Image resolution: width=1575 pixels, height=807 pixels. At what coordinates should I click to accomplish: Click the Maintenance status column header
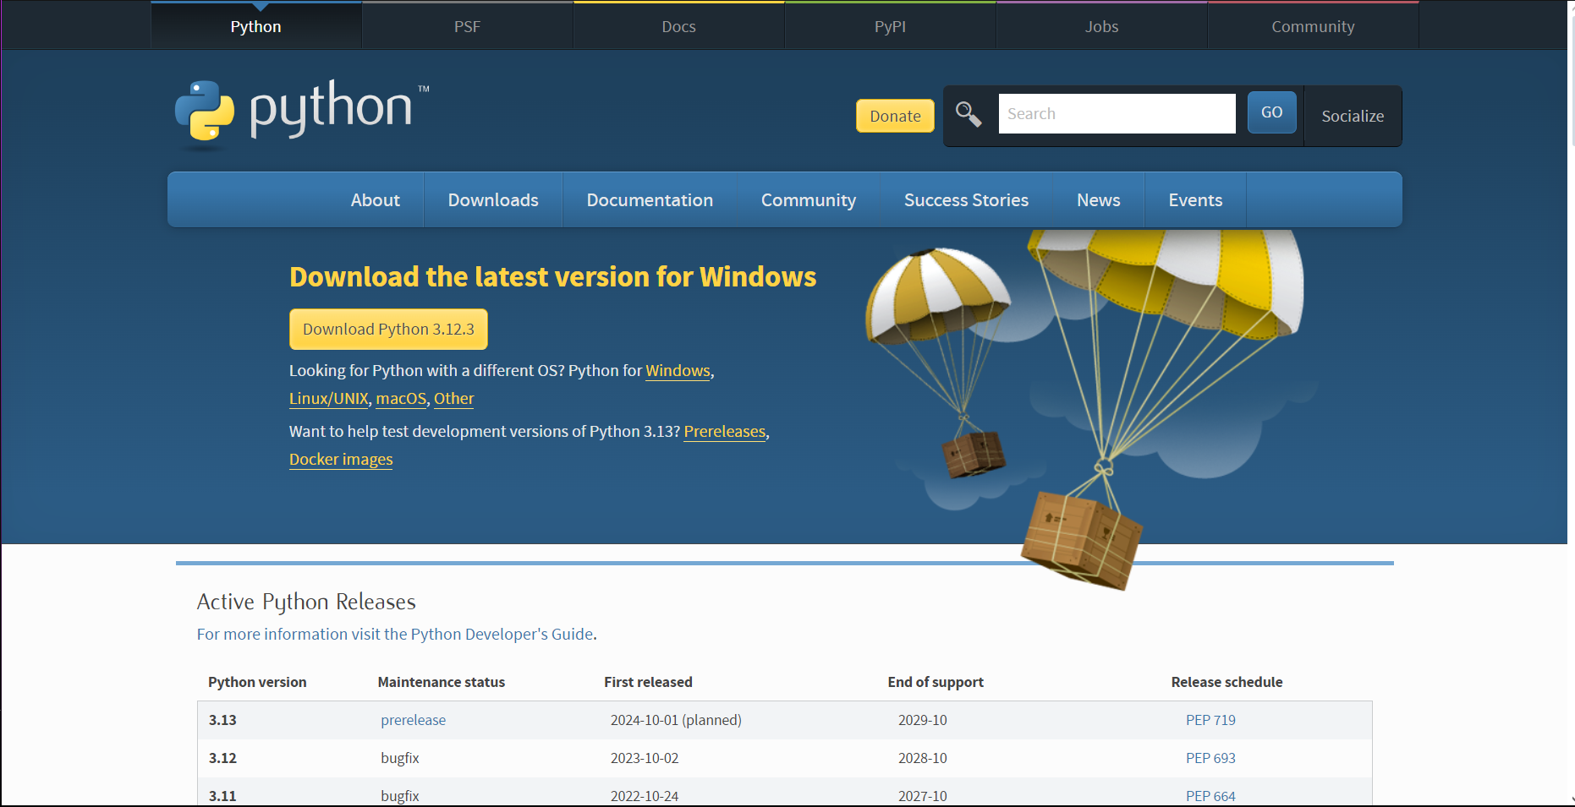pos(441,682)
